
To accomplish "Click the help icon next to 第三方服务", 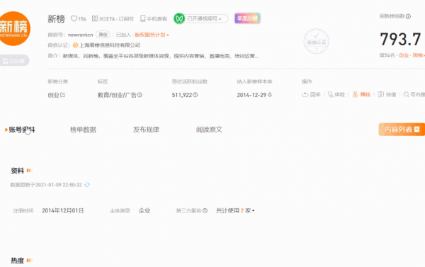I will (205, 210).
